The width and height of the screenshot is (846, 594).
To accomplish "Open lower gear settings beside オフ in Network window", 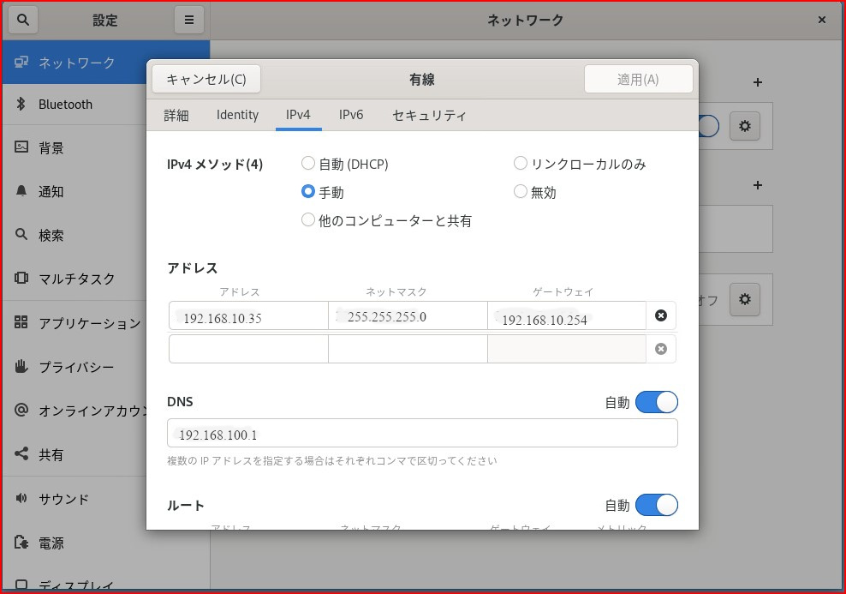I will 745,299.
